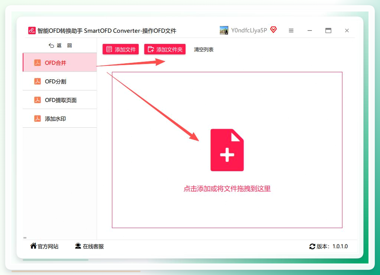This screenshot has height=275, width=380.
Task: Minimize the SmartOFD Converter window
Action: [310, 31]
